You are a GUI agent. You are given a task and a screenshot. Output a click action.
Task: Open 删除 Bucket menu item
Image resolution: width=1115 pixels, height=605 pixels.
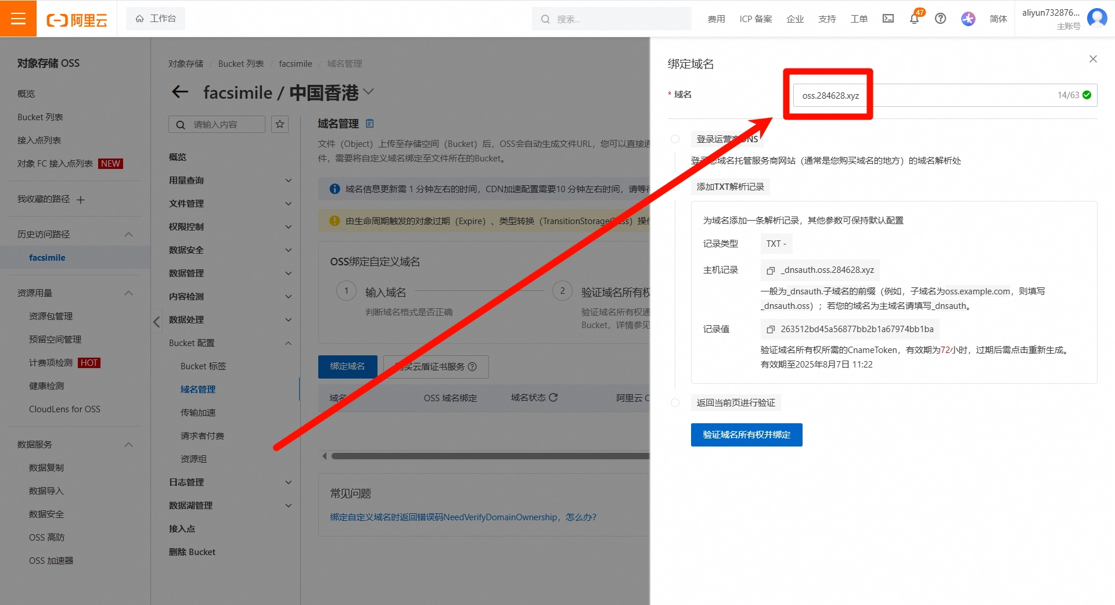click(x=192, y=552)
